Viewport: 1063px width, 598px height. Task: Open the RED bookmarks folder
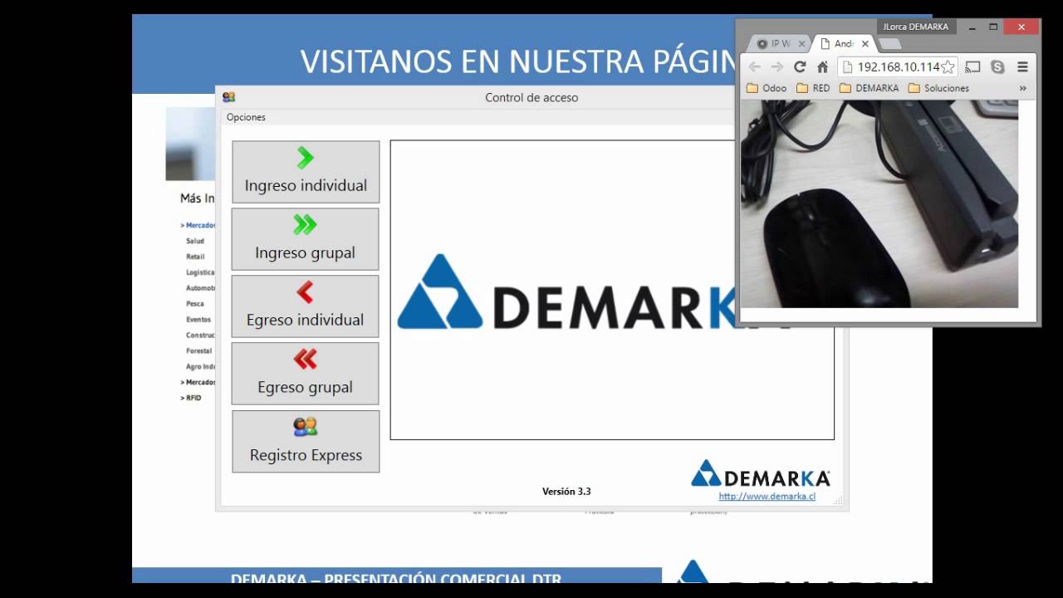(x=813, y=88)
